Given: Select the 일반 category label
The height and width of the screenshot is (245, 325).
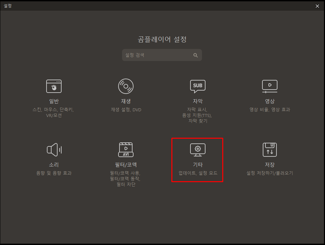Looking at the screenshot, I should pyautogui.click(x=54, y=101).
